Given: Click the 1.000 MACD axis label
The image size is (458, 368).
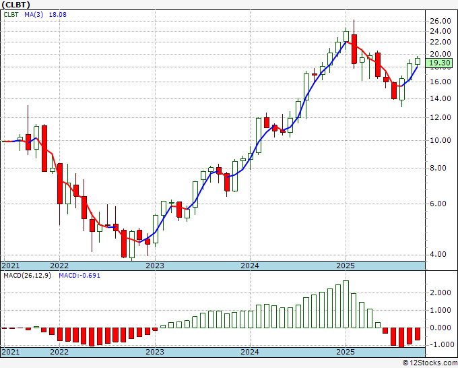Looking at the screenshot, I should pos(440,311).
